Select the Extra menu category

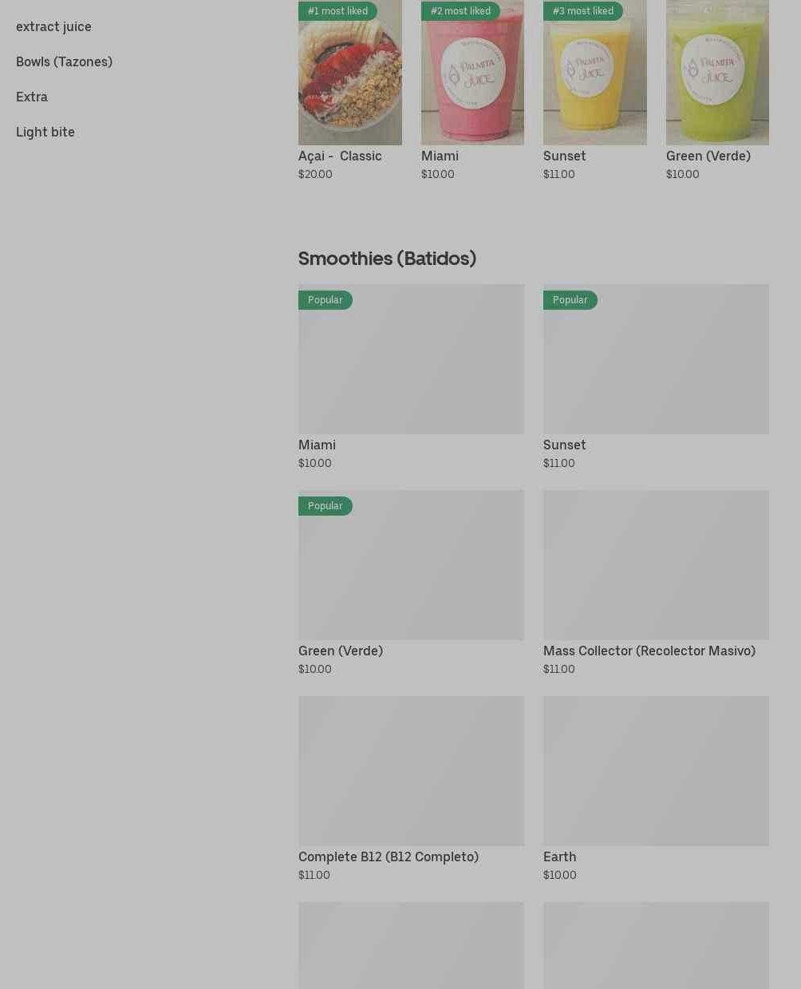(32, 97)
